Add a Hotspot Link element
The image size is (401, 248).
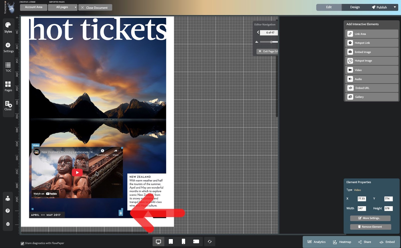371,43
